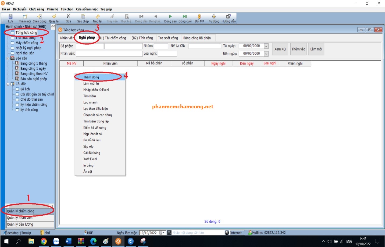
Task: Collapse the Báo cáo tree node
Action: pyautogui.click(x=8, y=58)
